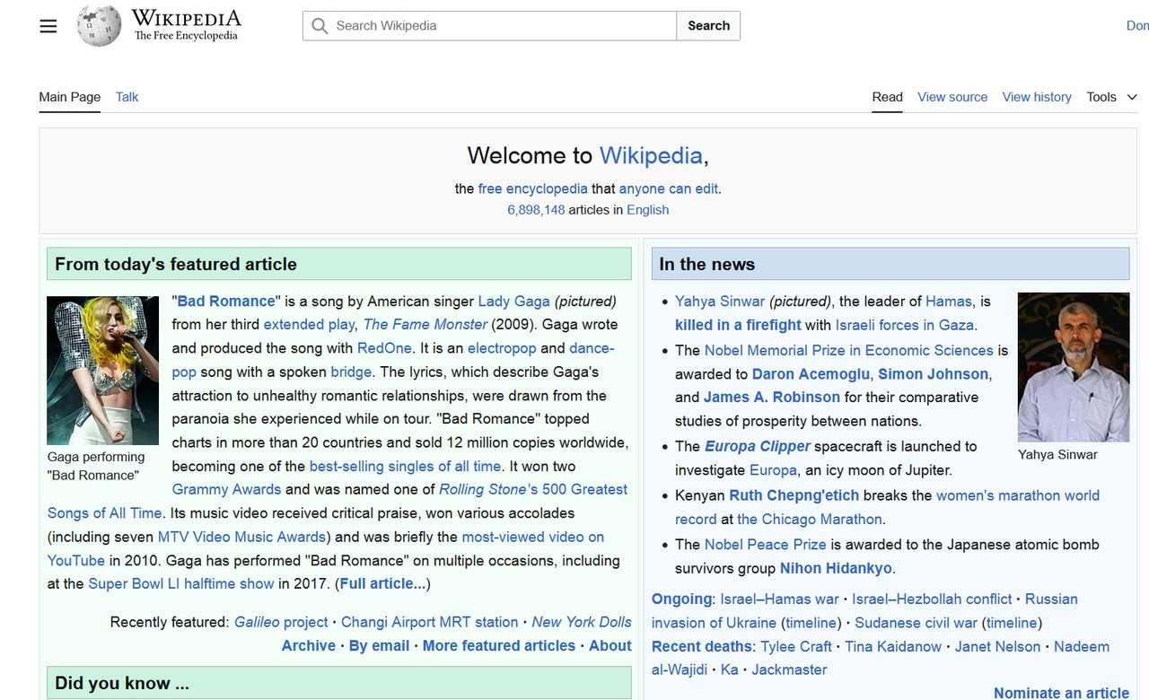Click the English language link
Image resolution: width=1149 pixels, height=700 pixels.
tap(647, 210)
